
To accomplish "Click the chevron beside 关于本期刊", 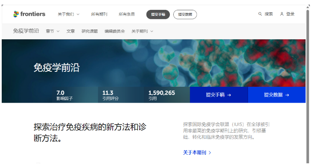I will pos(210,153).
